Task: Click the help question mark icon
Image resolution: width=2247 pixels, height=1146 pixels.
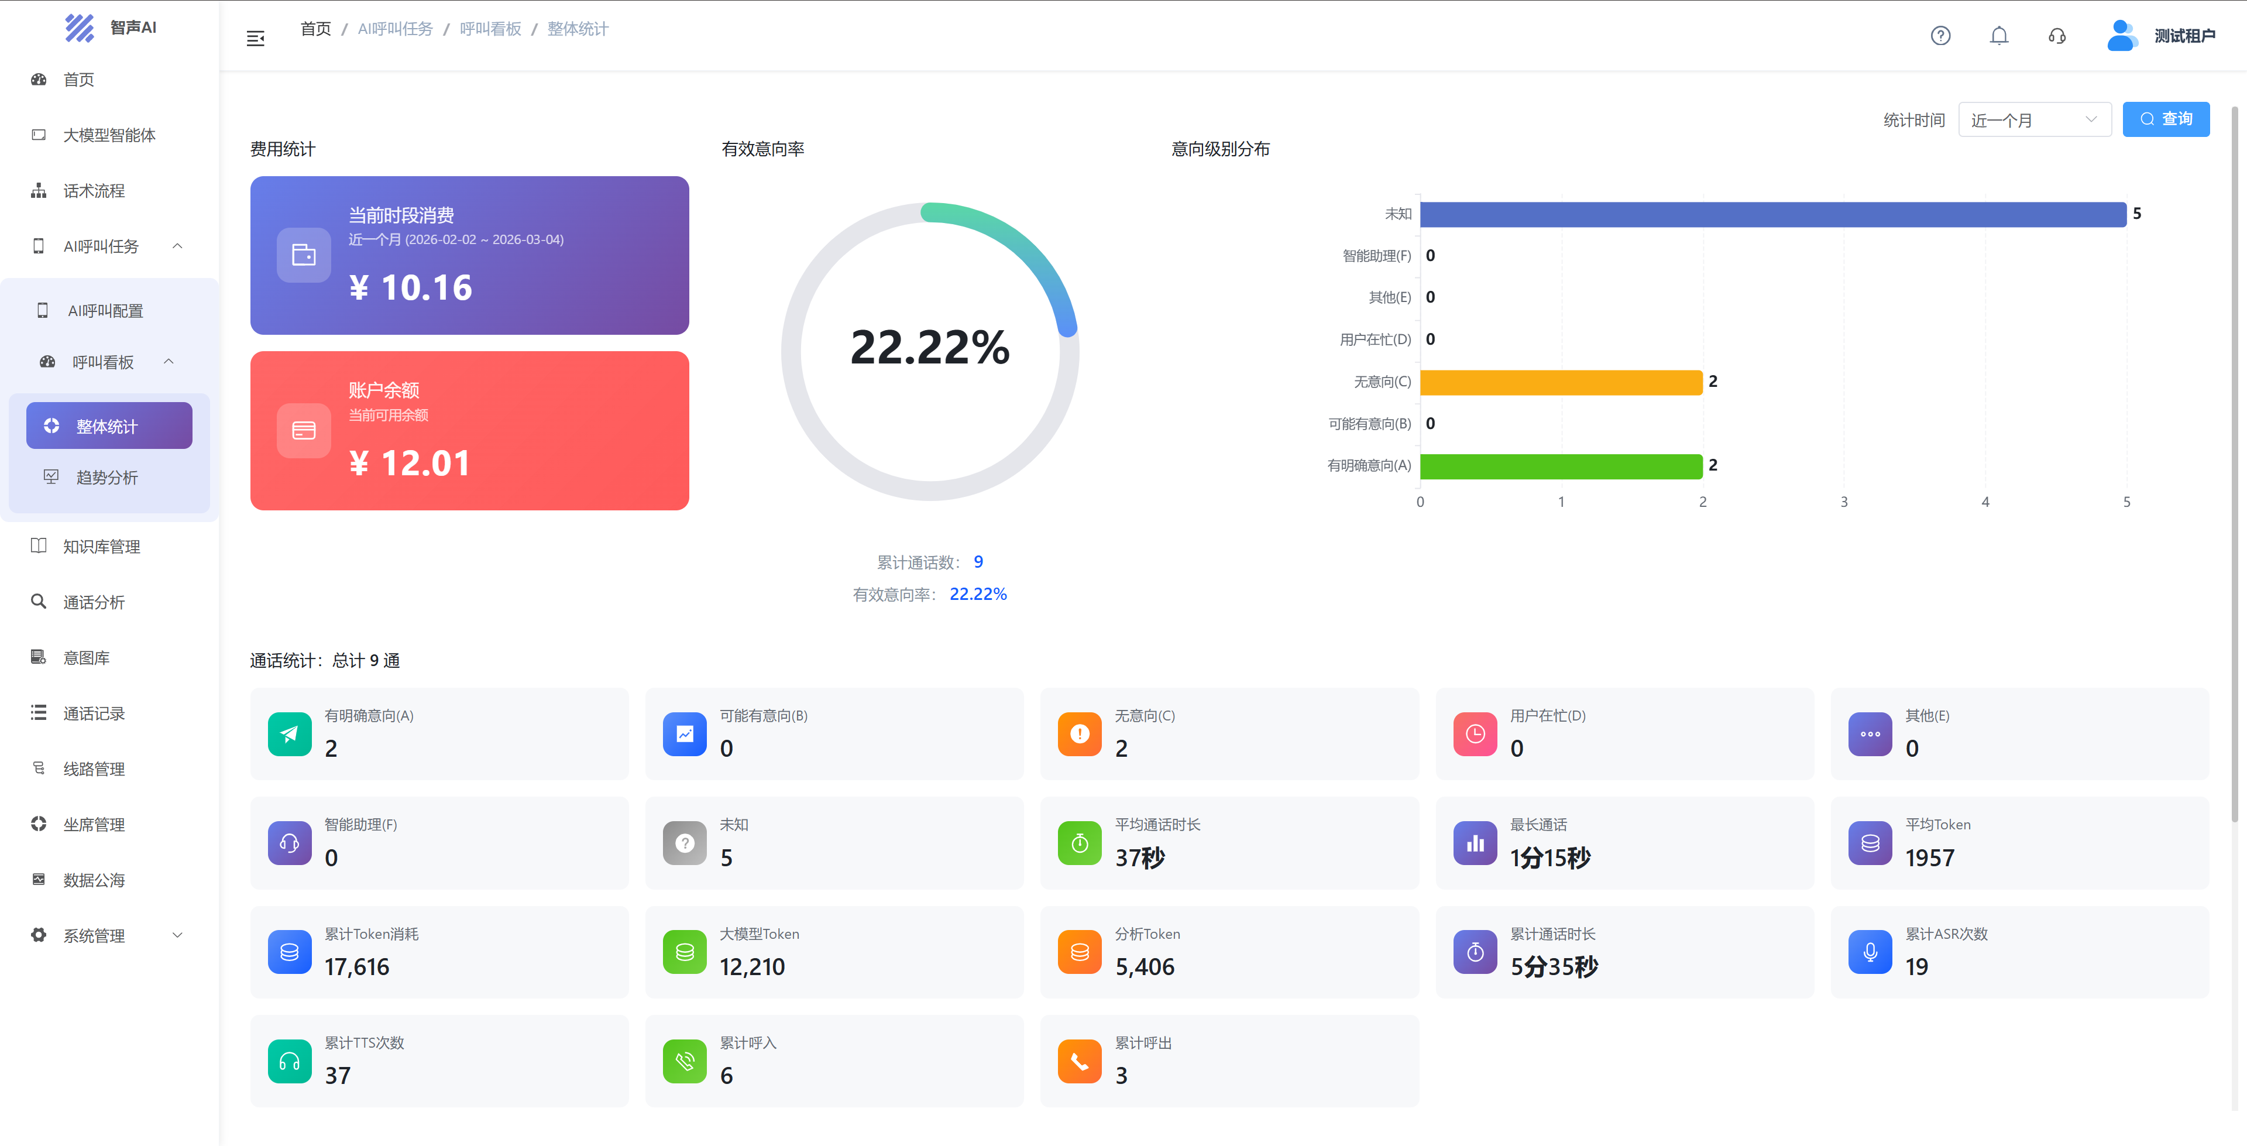Action: point(1940,36)
